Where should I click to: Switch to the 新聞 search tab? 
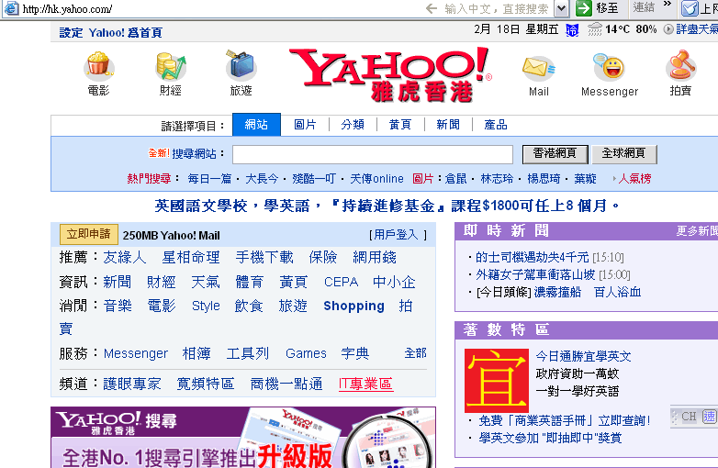[x=448, y=125]
